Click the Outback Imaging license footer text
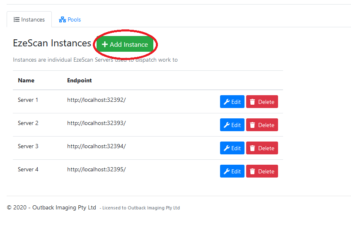The width and height of the screenshot is (351, 233). (141, 208)
